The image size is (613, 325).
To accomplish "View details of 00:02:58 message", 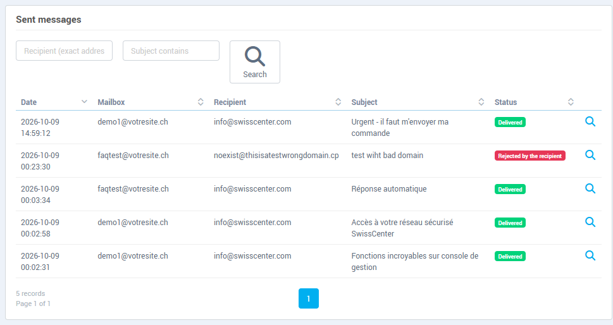I will tap(590, 223).
